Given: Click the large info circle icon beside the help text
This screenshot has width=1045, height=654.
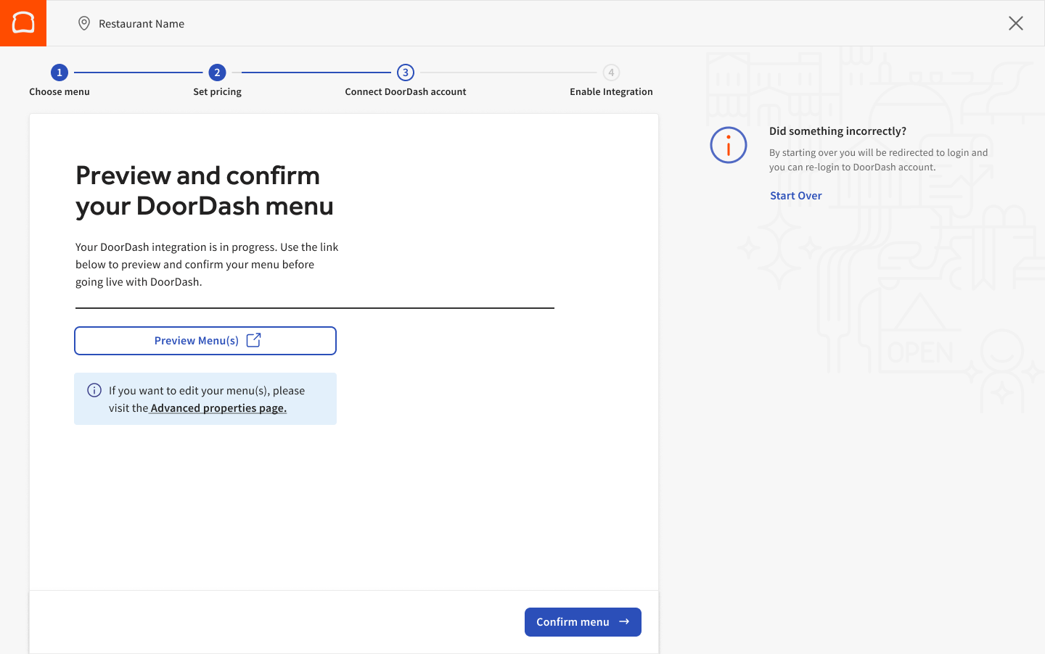Looking at the screenshot, I should 728,145.
